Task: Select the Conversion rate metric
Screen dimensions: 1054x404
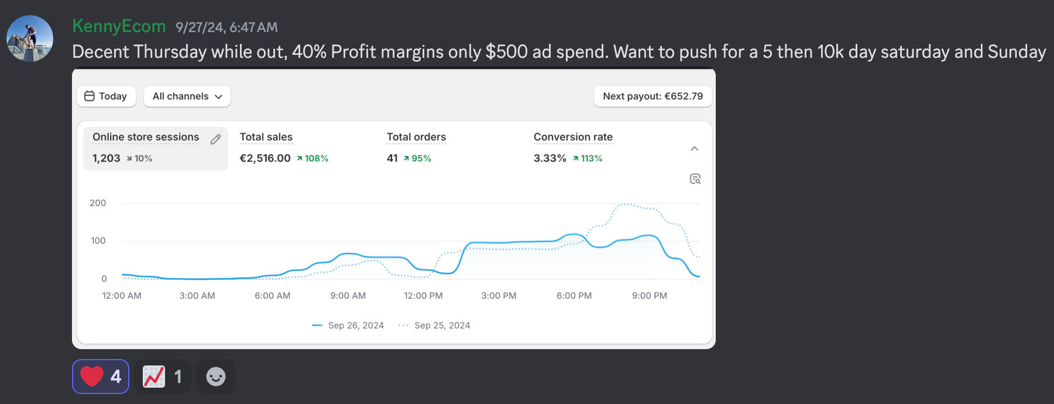Action: pyautogui.click(x=573, y=137)
